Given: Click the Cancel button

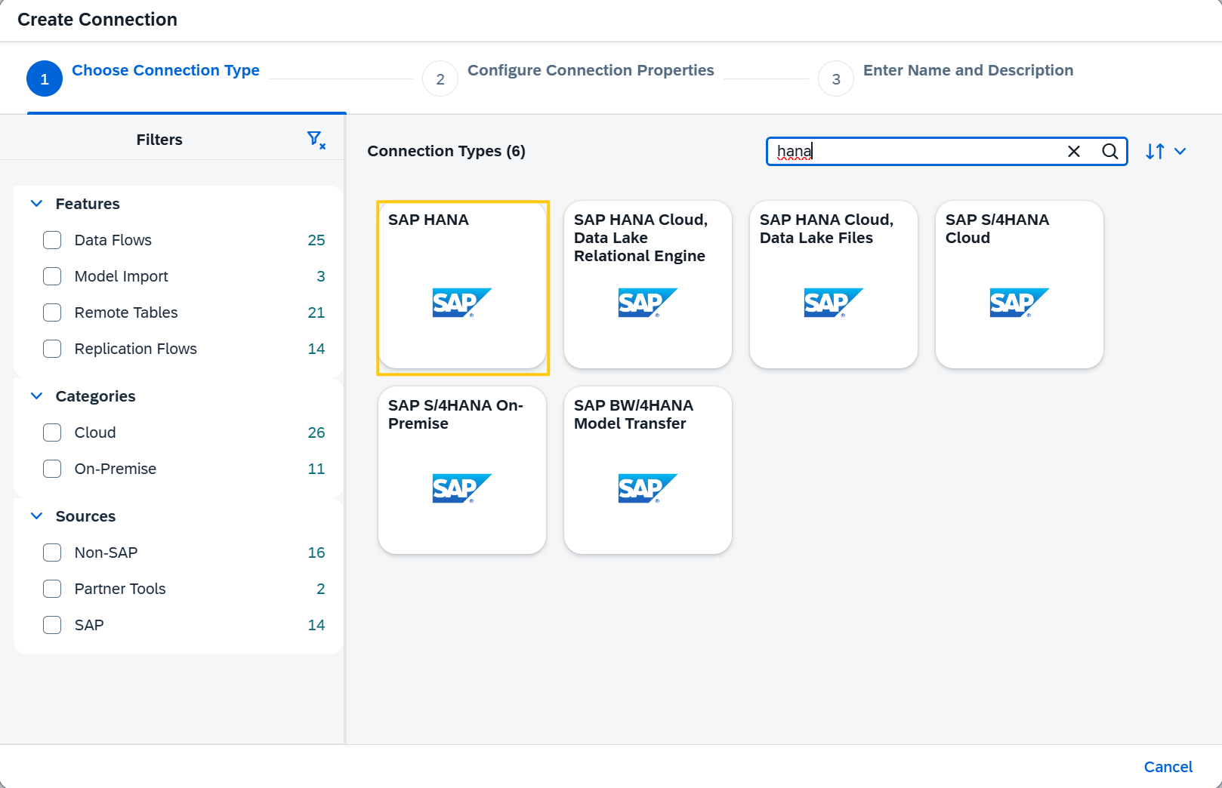Looking at the screenshot, I should pyautogui.click(x=1168, y=767).
